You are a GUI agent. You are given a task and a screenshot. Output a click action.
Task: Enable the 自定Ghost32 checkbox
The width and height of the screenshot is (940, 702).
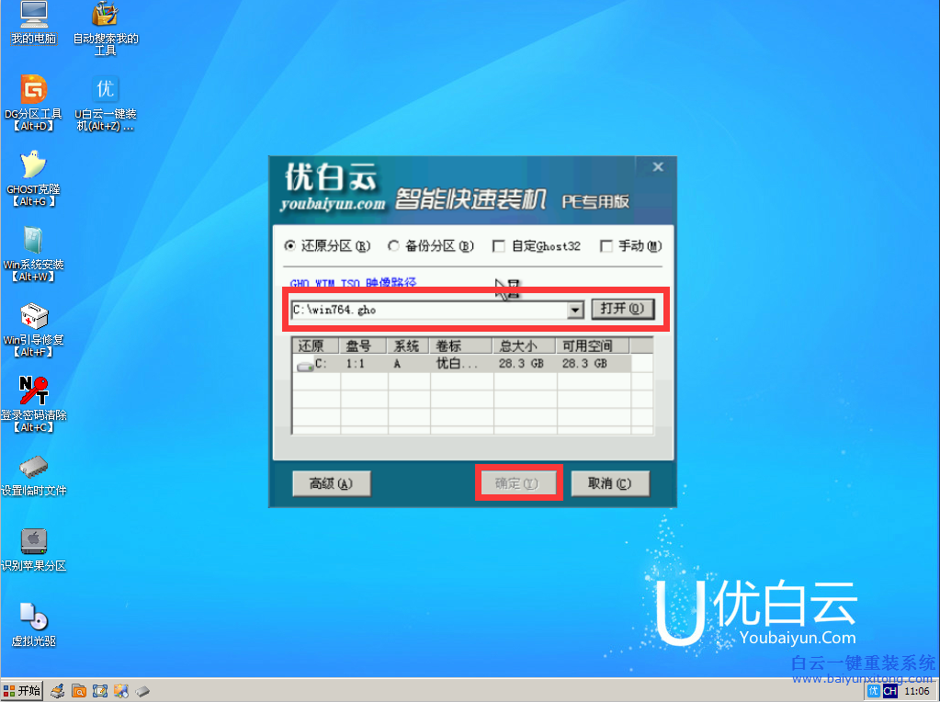498,245
